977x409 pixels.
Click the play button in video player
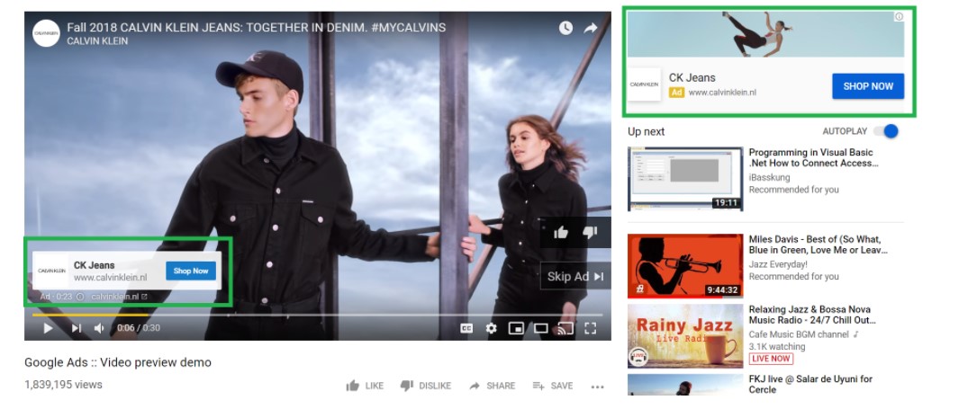click(x=48, y=328)
